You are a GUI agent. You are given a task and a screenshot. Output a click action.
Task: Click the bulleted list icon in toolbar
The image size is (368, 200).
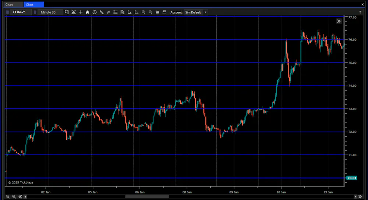click(116, 12)
